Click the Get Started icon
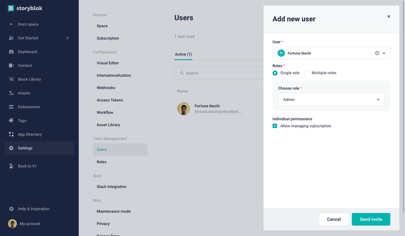The height and width of the screenshot is (236, 405). point(11,38)
